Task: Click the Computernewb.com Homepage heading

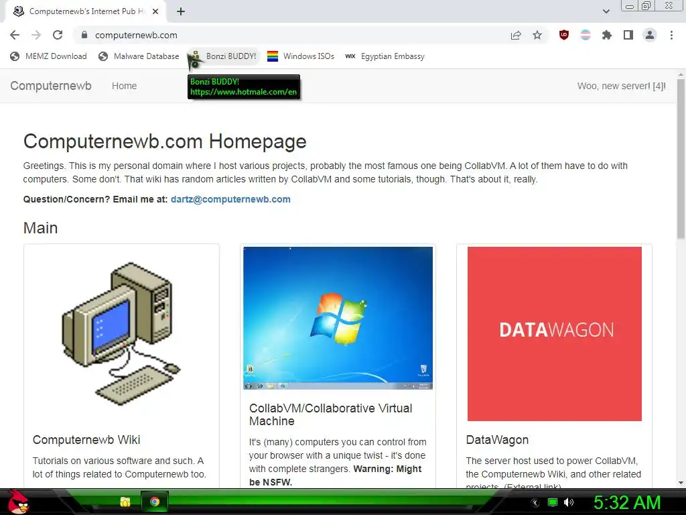Action: (x=165, y=141)
